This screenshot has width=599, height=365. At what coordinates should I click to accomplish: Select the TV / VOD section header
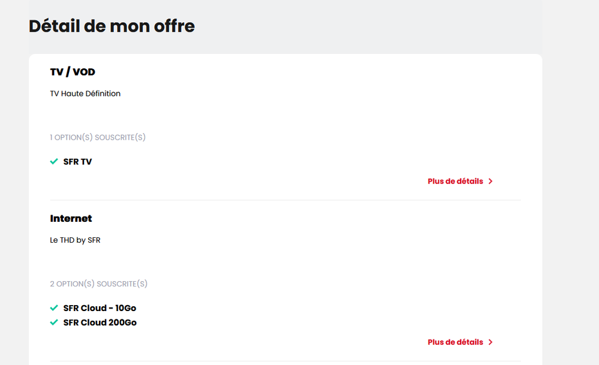(x=71, y=72)
